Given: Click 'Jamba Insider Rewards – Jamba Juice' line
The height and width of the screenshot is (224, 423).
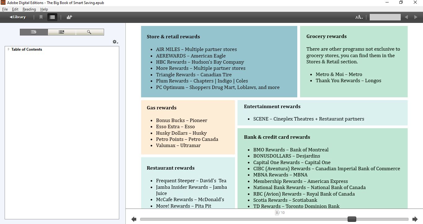Looking at the screenshot, I should point(191,190).
